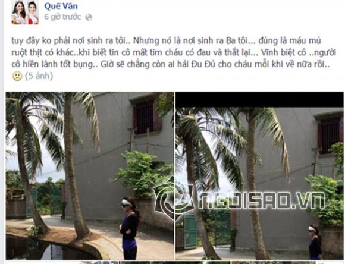Click the black bar above the right photo
345x264 pixels.
(259, 100)
